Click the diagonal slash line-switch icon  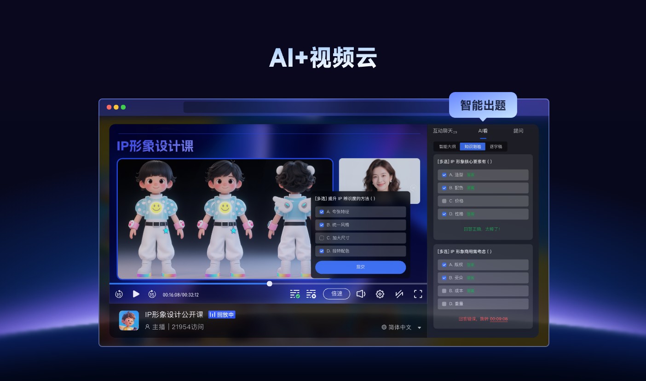tap(399, 294)
